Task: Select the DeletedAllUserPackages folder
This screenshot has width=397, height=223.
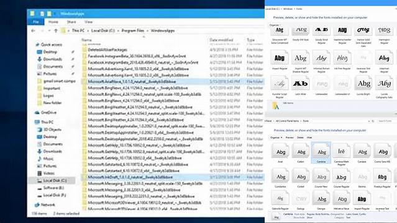Action: coord(107,50)
